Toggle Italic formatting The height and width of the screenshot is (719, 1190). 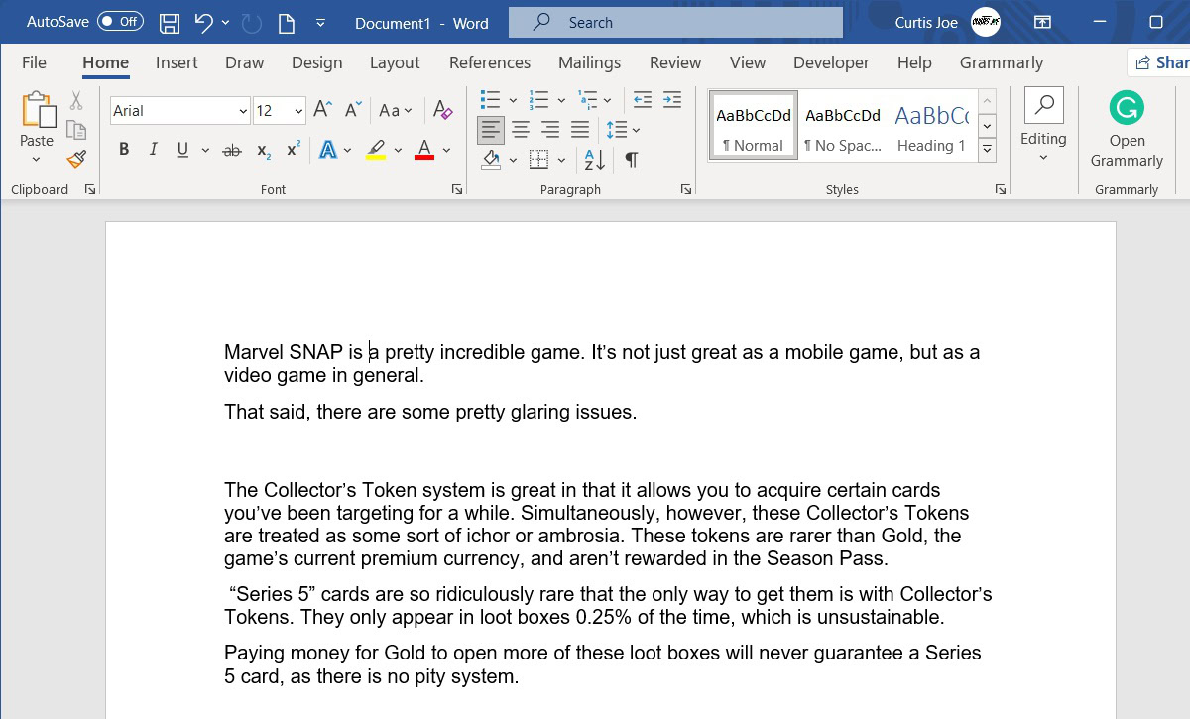[153, 150]
